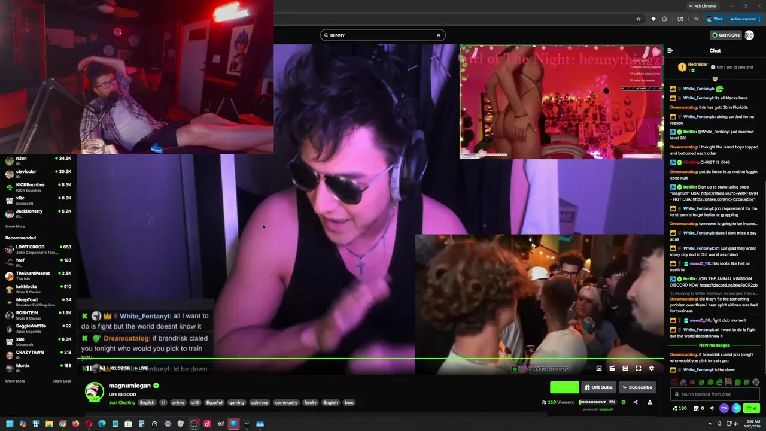Image resolution: width=766 pixels, height=431 pixels.
Task: Pause the live stream playback
Action: coord(89,368)
